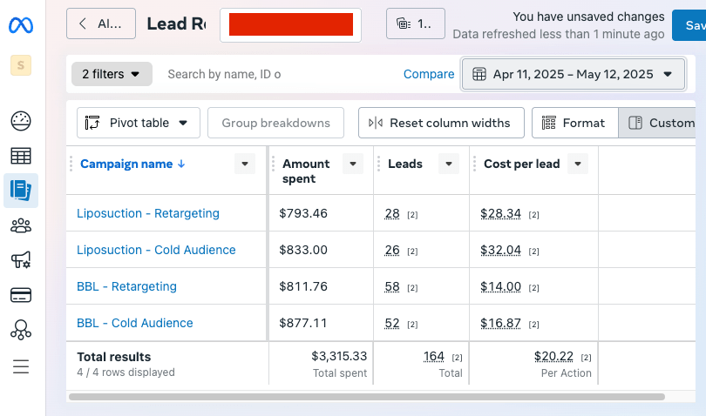Click the $32.04 cost per lead value
The image size is (706, 416).
pos(500,250)
